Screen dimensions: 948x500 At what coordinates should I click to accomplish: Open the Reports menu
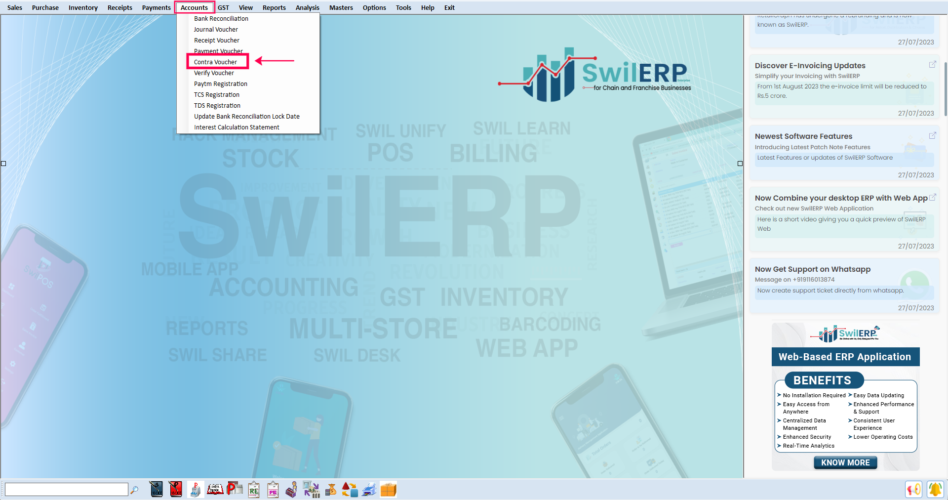(274, 7)
